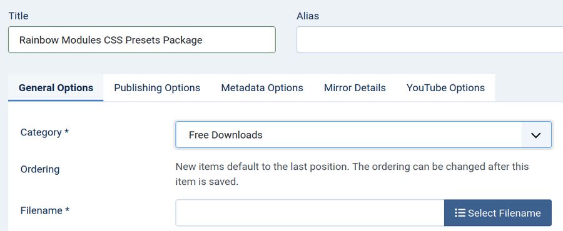Click the Alias field label
The width and height of the screenshot is (563, 231).
point(308,16)
